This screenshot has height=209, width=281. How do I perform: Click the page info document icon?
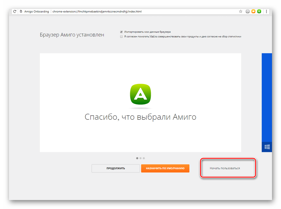pos(21,12)
